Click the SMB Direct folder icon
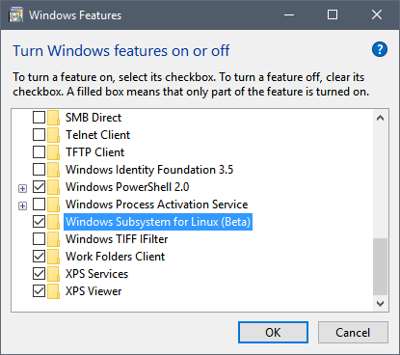This screenshot has height=355, width=400. click(53, 118)
